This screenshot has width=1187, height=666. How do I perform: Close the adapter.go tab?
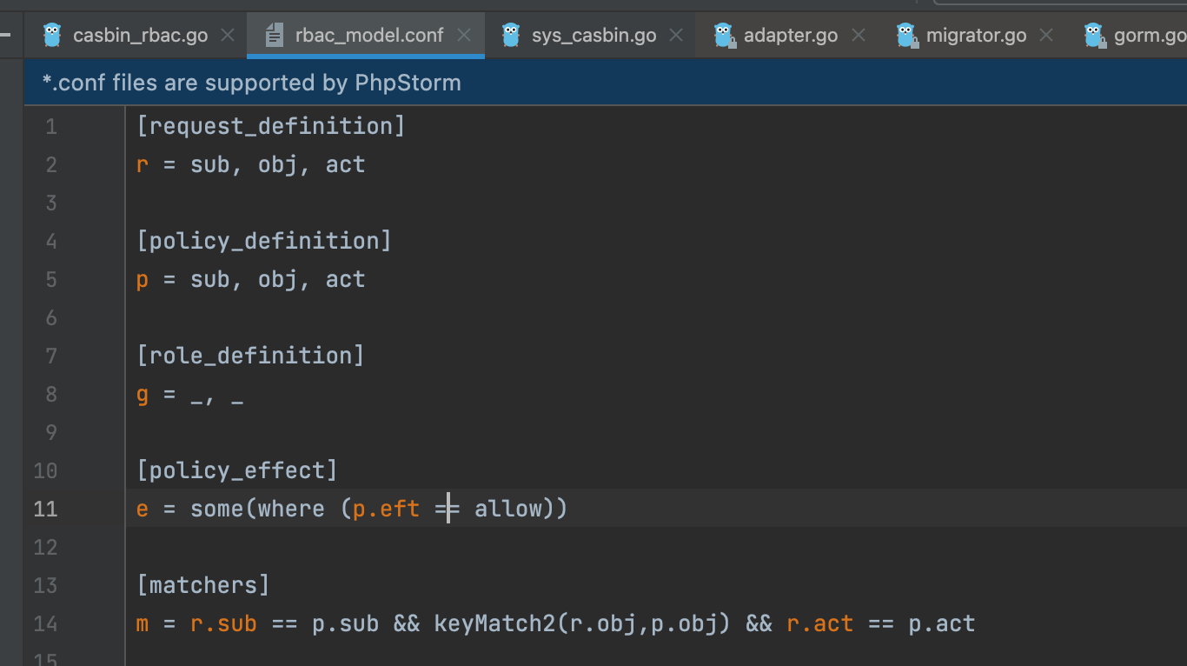(x=859, y=36)
